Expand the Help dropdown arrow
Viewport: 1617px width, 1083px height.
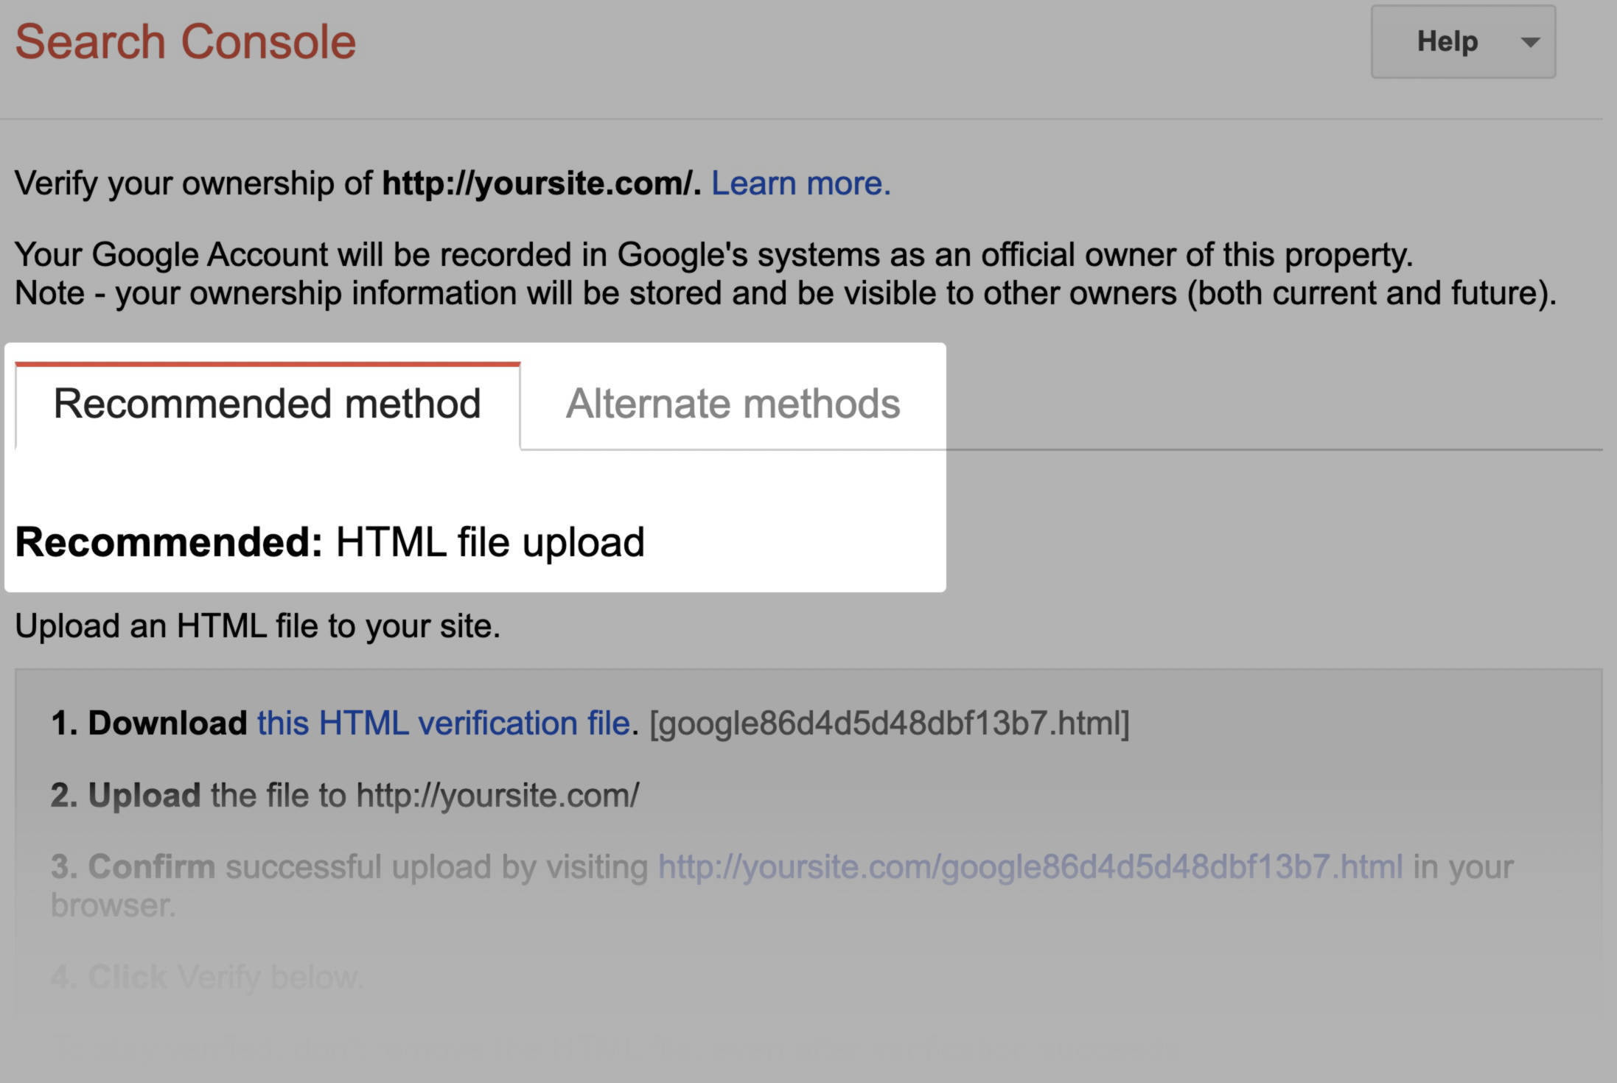[1530, 43]
